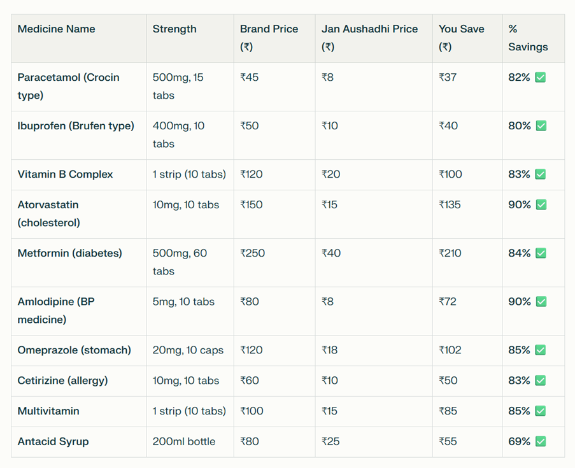Click the green checkmark in the Multivitamin row
Image resolution: width=575 pixels, height=468 pixels.
click(x=541, y=411)
